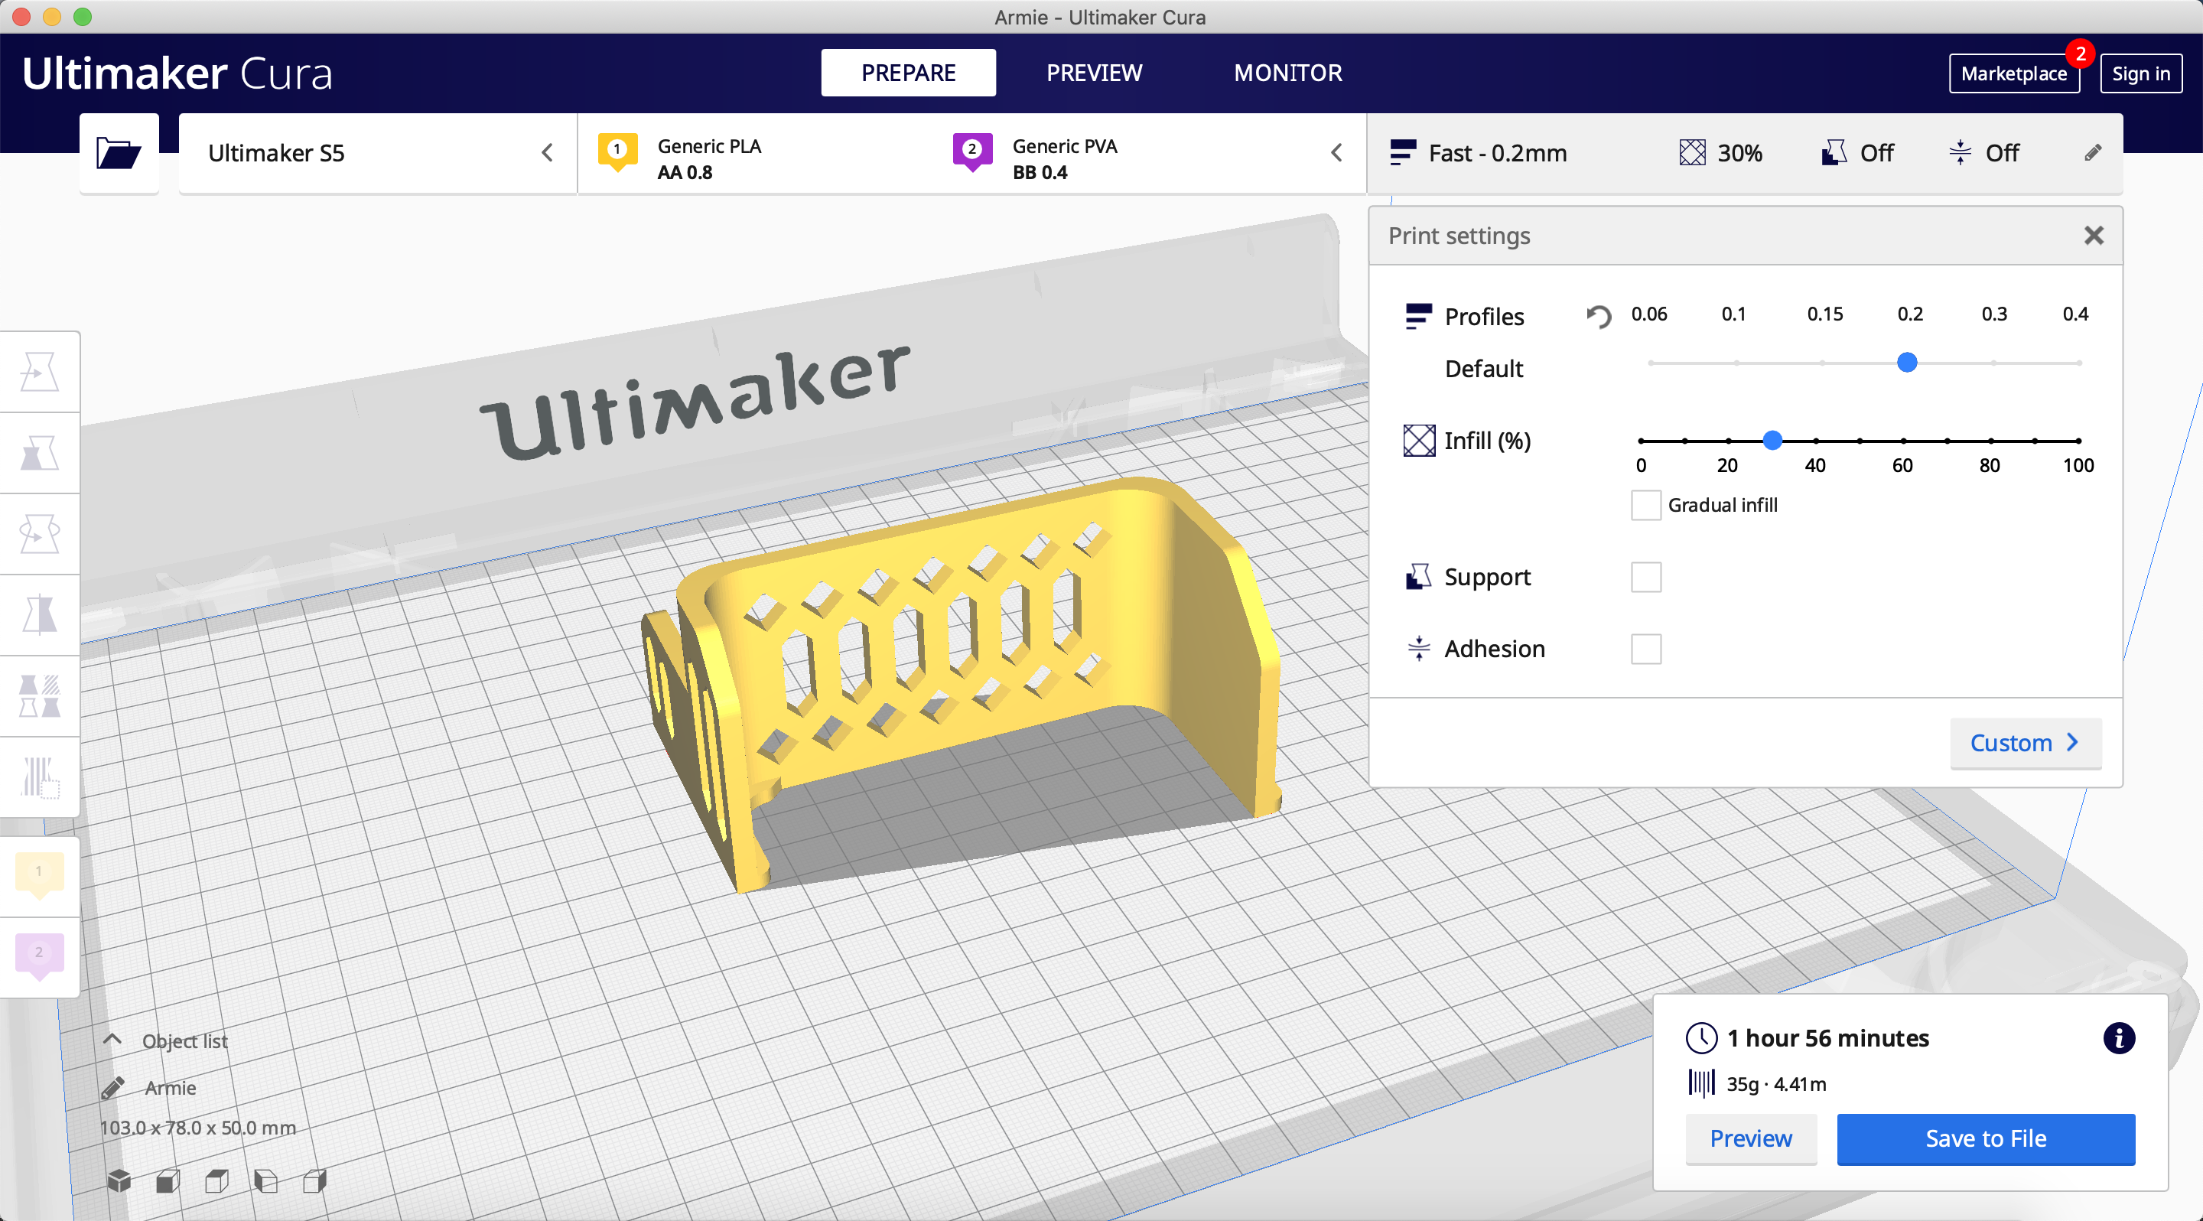Switch to the PREPARE stage
Screen dimensions: 2203x1221
point(908,73)
